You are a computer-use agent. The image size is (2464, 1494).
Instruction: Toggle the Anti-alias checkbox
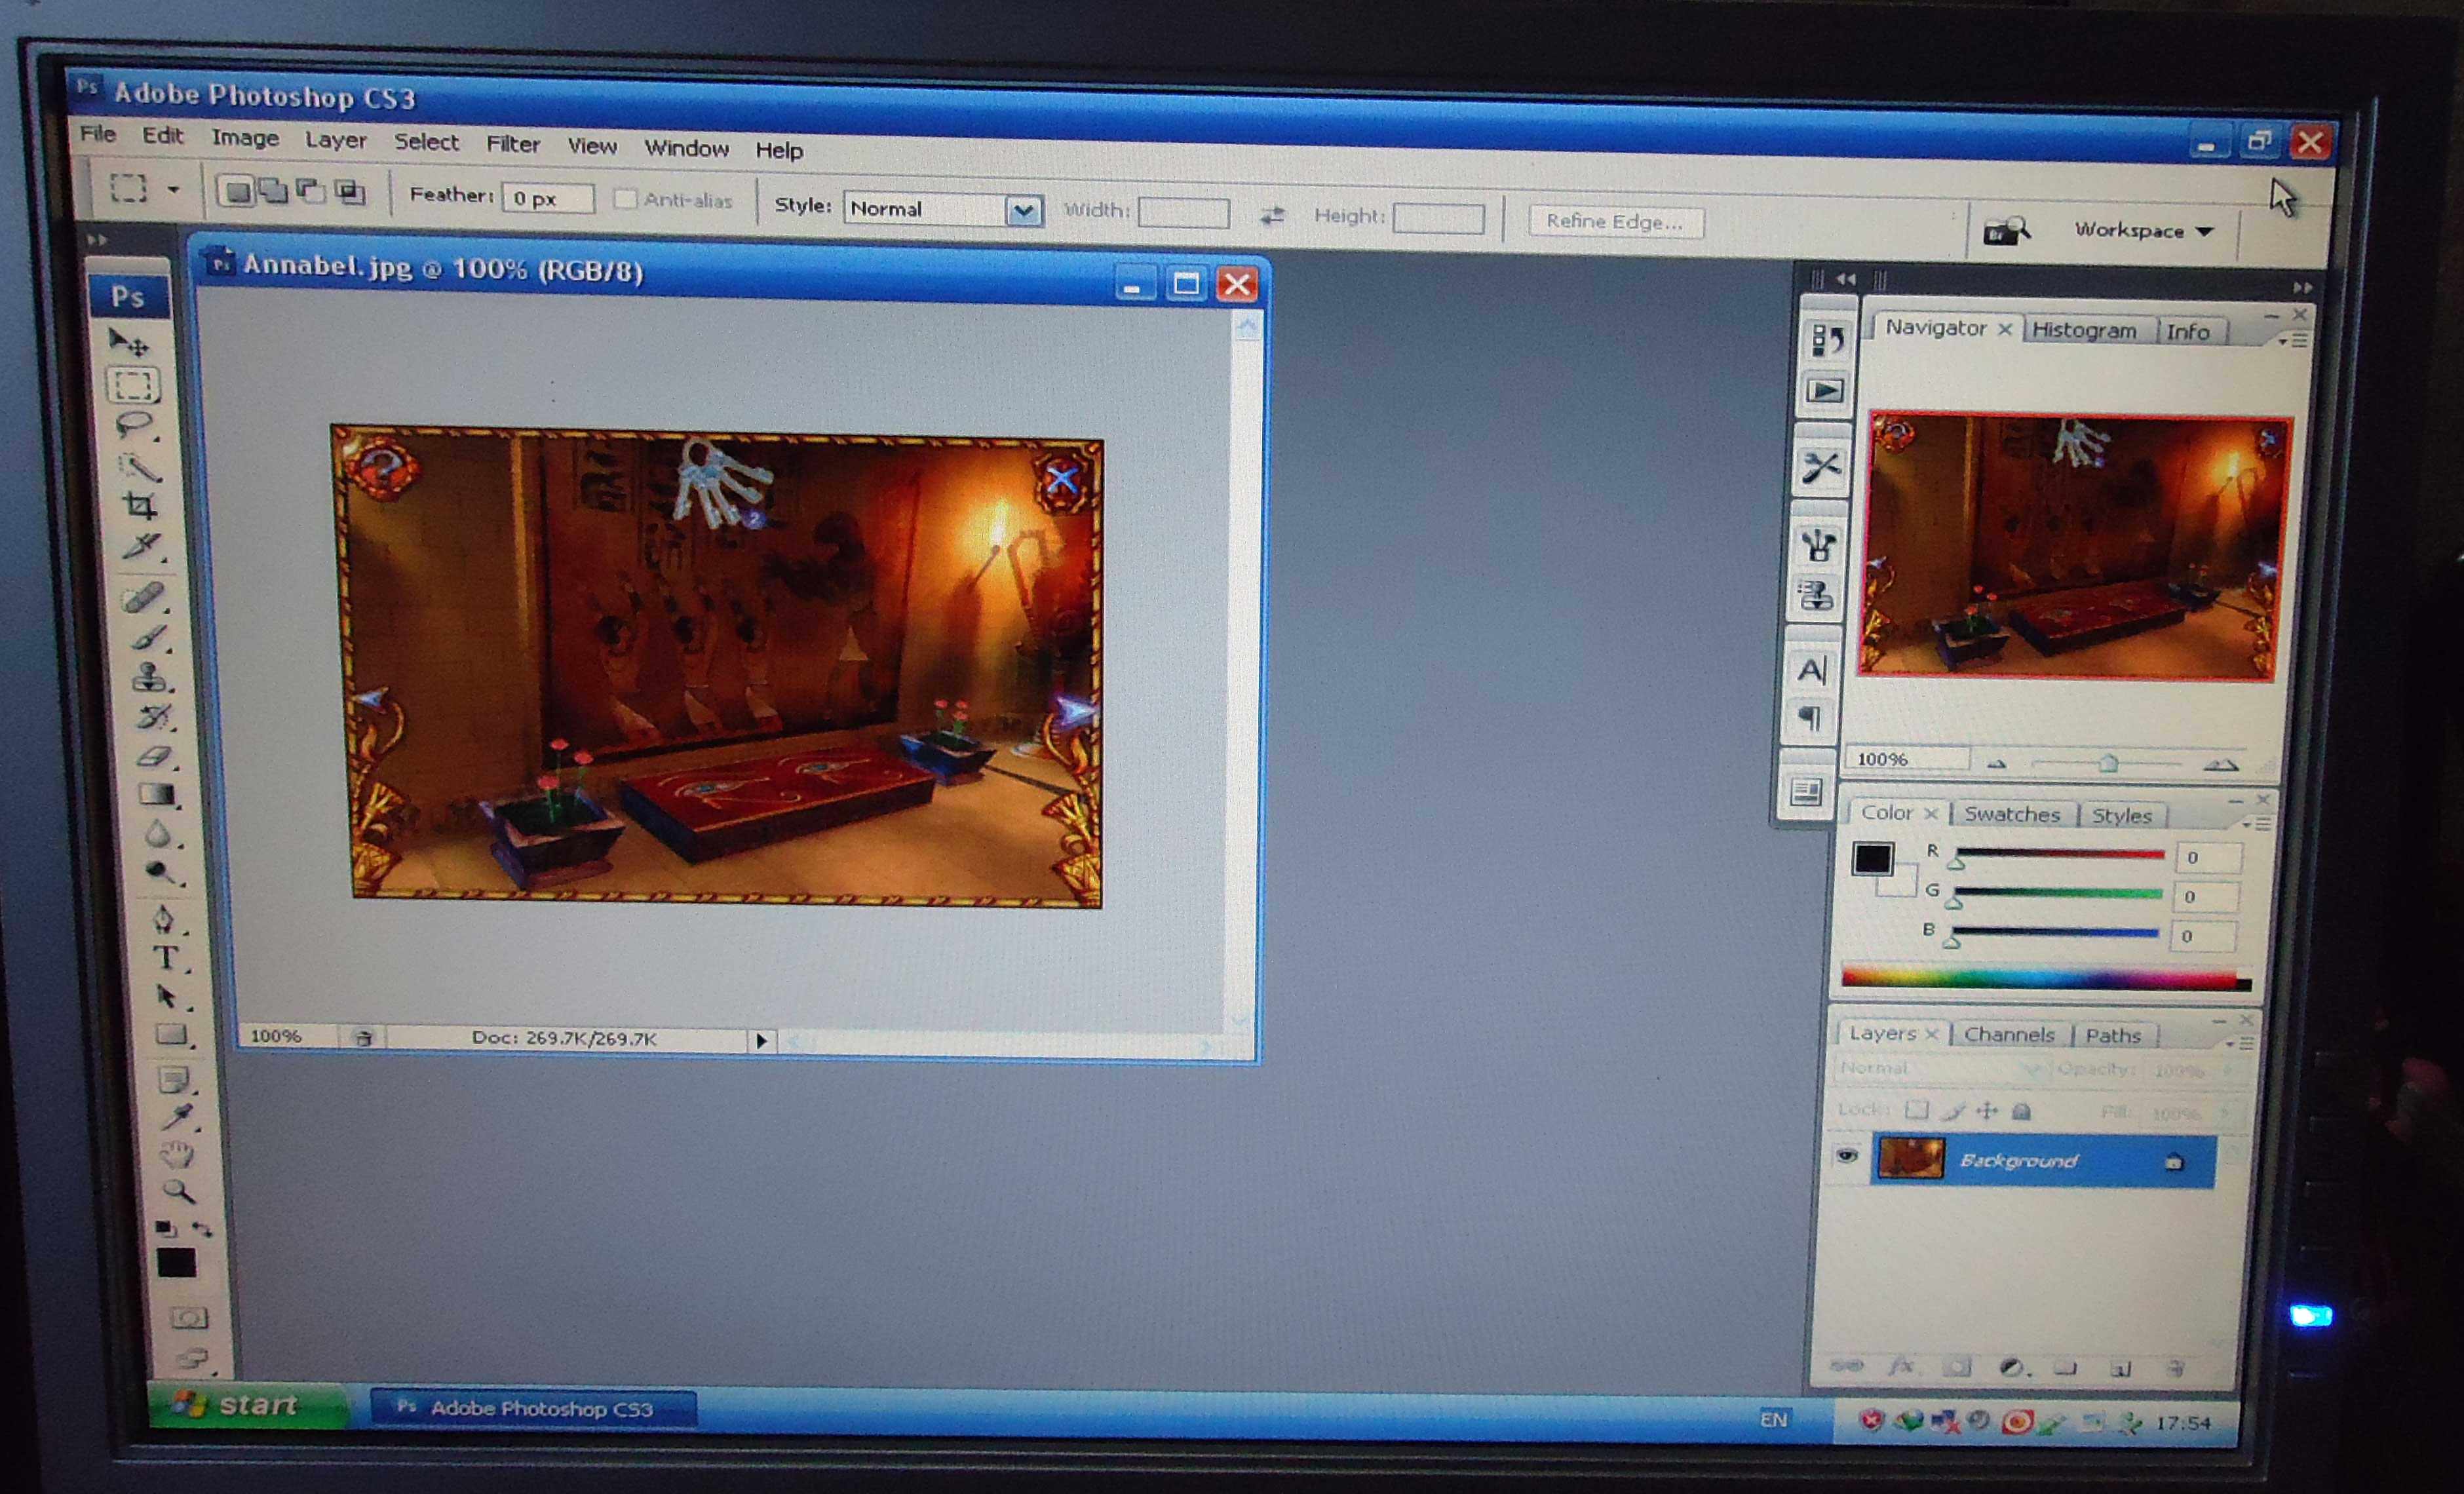click(x=625, y=199)
